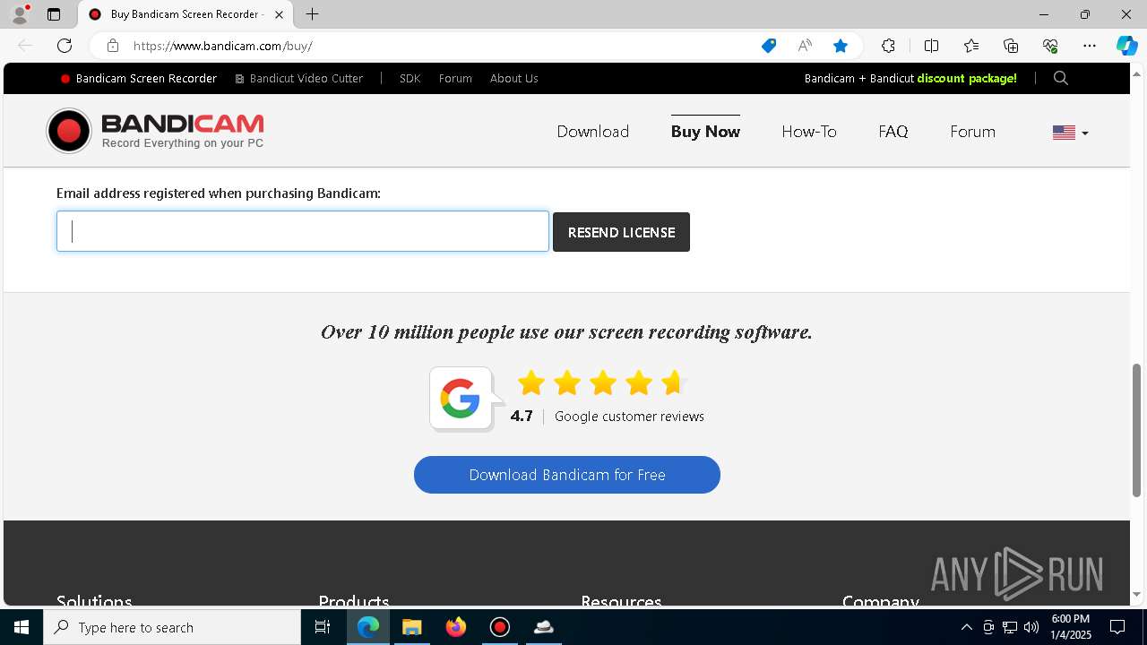The width and height of the screenshot is (1147, 645).
Task: Click the RESEND LICENSE button
Action: pyautogui.click(x=621, y=232)
